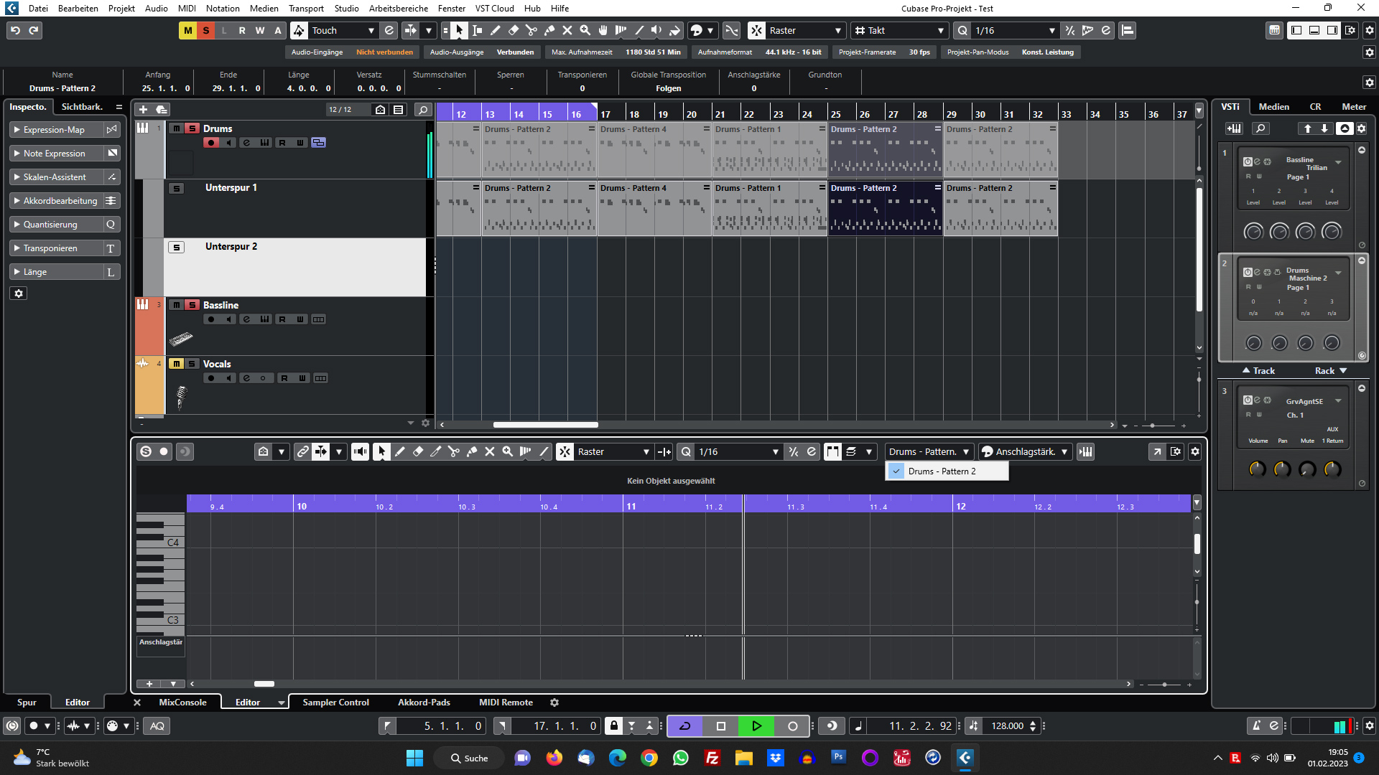Screen dimensions: 1379x775
Task: Click the green Play button in transport
Action: (756, 726)
